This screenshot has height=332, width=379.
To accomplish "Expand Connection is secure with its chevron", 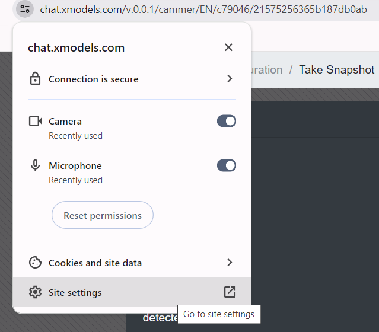I will (x=230, y=78).
